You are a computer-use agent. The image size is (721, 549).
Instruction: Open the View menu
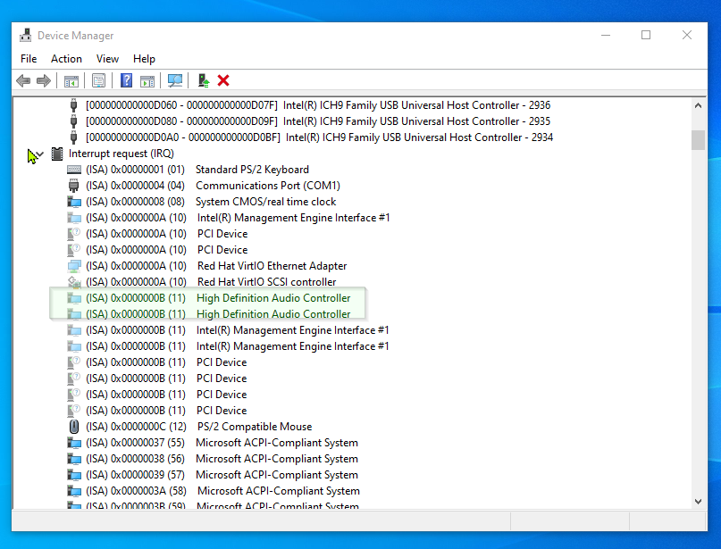[107, 59]
